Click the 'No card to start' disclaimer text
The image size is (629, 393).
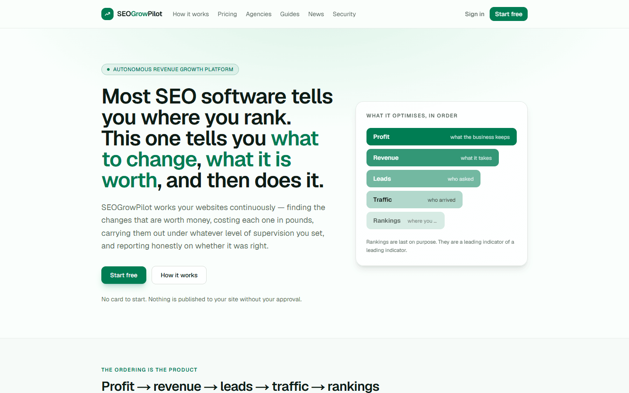201,299
